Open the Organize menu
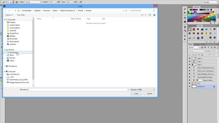This screenshot has width=219, height=123. pos(9,15)
